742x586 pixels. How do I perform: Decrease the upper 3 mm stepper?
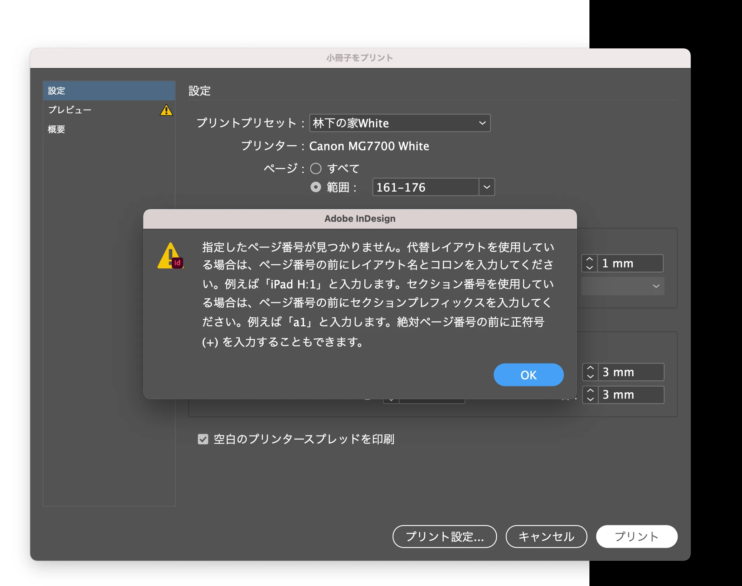tap(590, 376)
